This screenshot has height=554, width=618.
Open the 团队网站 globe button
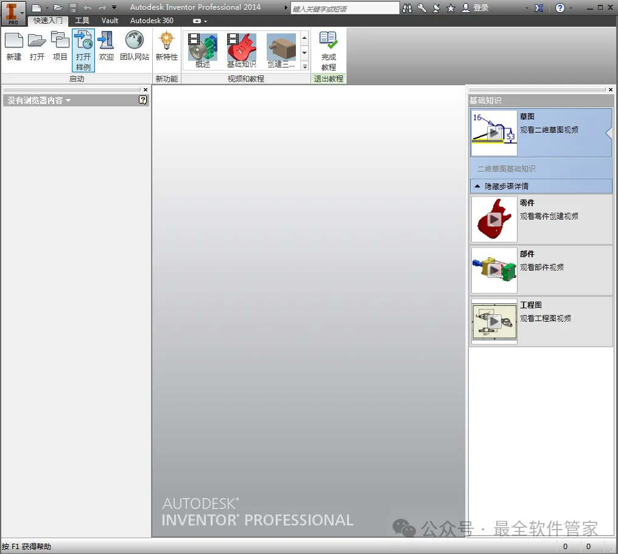click(x=135, y=47)
